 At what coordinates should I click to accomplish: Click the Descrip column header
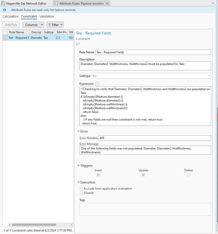[36, 32]
